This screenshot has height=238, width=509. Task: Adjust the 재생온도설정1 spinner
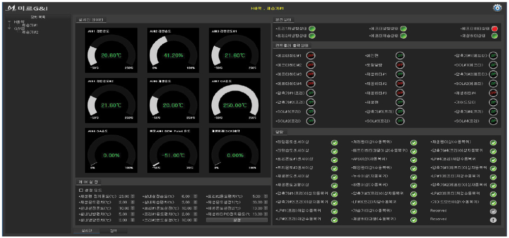[265, 202]
